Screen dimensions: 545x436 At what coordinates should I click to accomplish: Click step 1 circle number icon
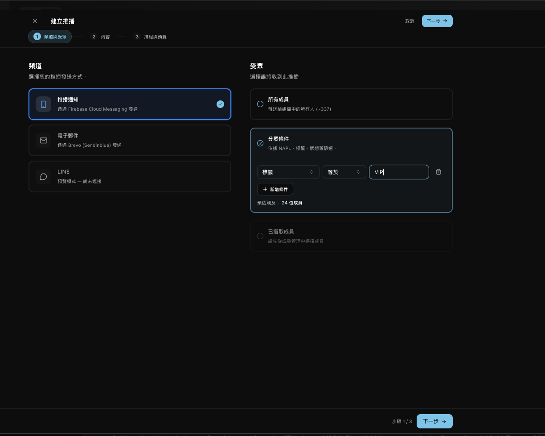click(x=37, y=37)
